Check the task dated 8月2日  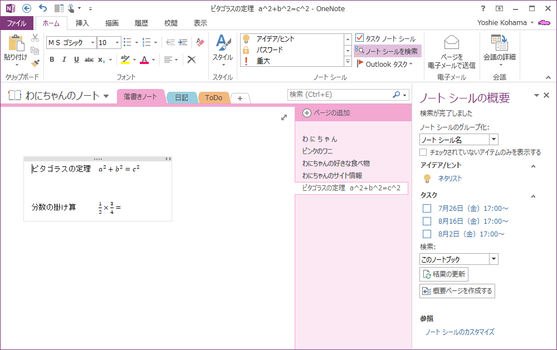coord(427,234)
